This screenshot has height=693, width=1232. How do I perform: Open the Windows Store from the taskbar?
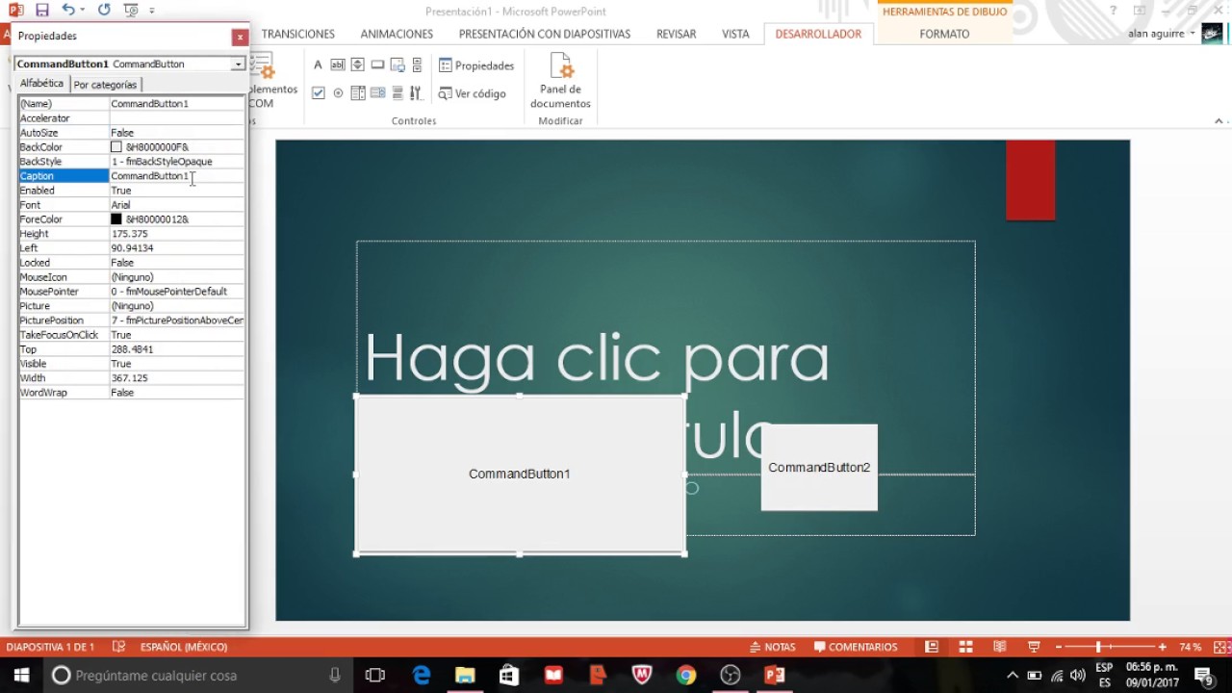pos(509,676)
